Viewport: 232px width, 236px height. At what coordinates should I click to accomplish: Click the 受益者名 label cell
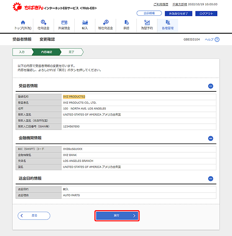(39, 103)
